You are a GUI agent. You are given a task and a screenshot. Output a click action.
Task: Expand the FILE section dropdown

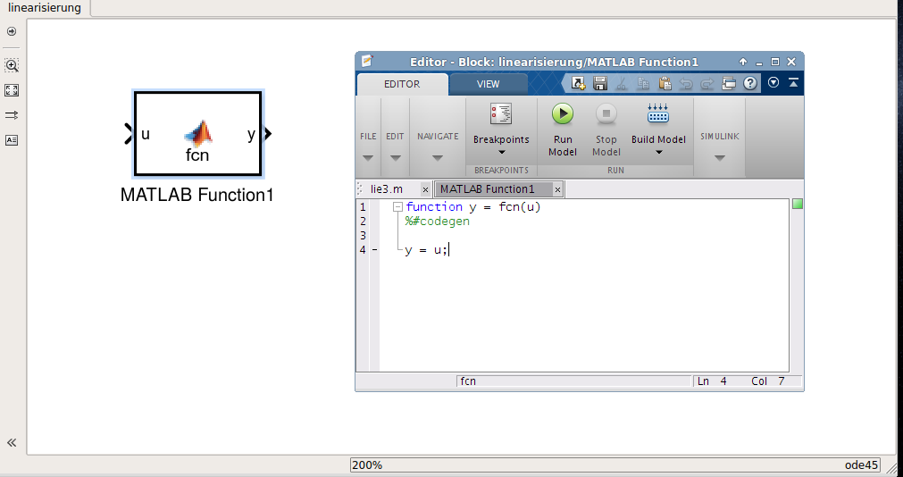click(x=368, y=158)
